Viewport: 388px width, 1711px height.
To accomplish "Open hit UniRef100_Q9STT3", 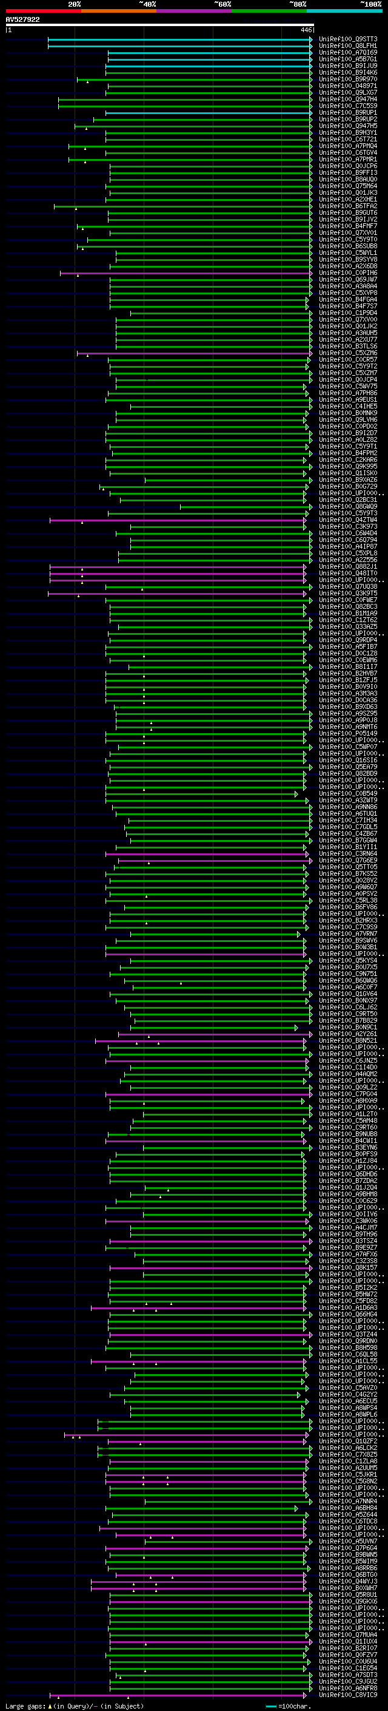I will coord(347,39).
